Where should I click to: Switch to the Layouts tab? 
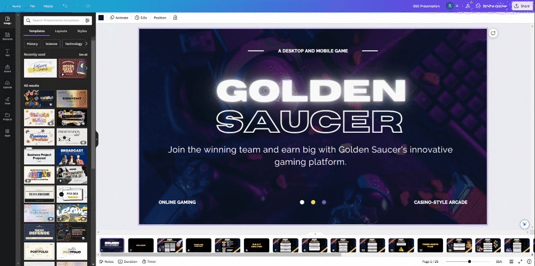[x=61, y=31]
